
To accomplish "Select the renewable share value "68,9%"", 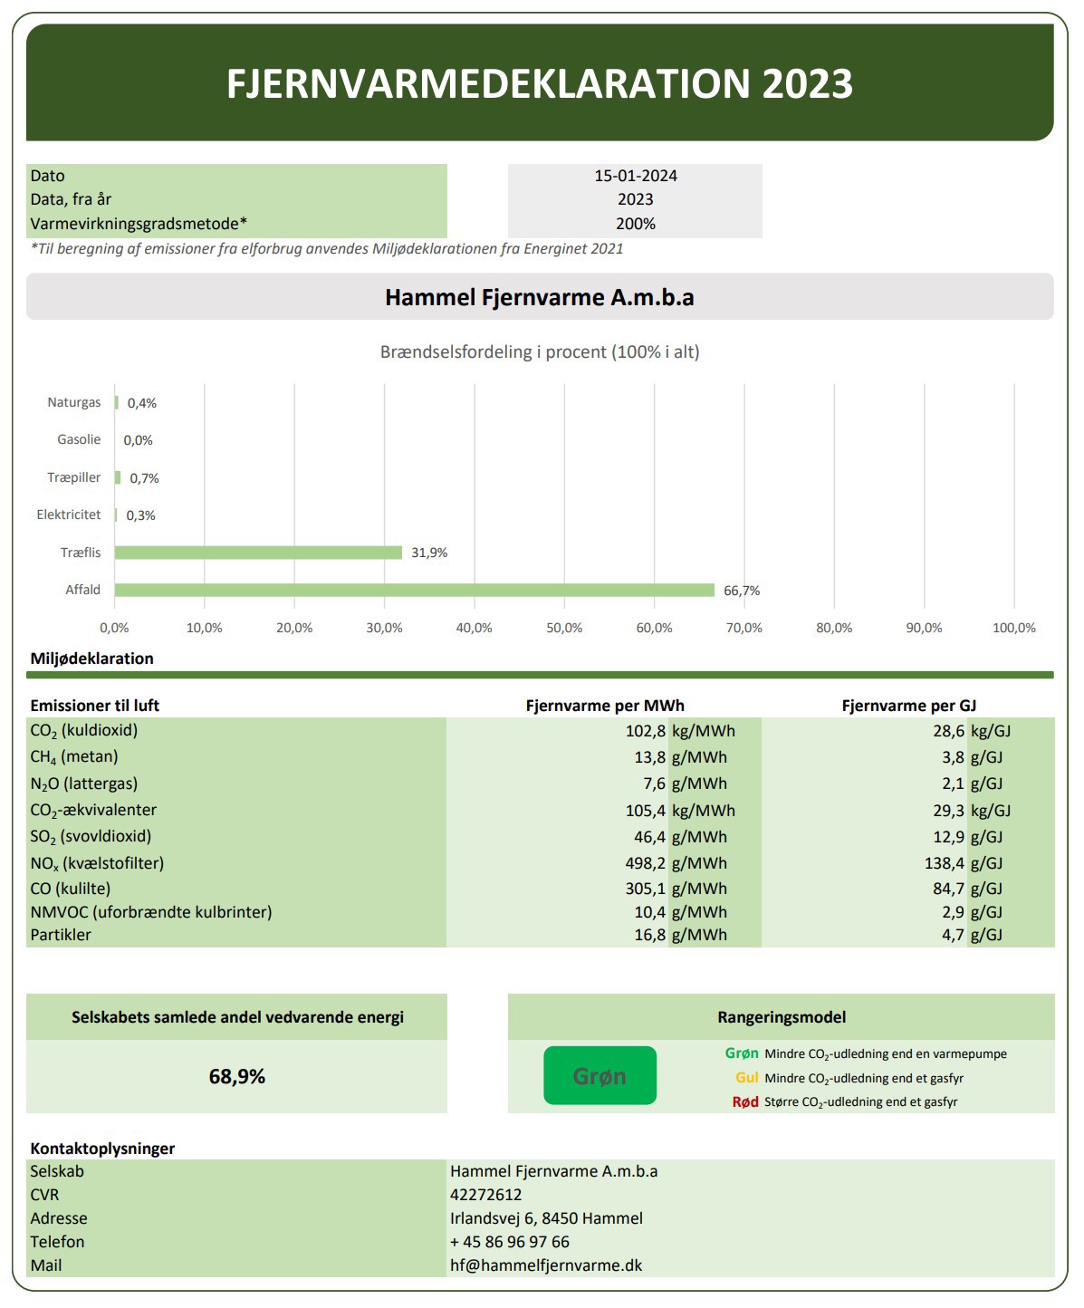I will coord(237,1076).
